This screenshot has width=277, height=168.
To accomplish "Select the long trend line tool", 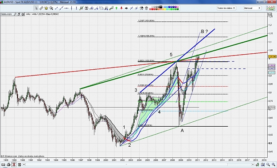I will tap(61, 8).
